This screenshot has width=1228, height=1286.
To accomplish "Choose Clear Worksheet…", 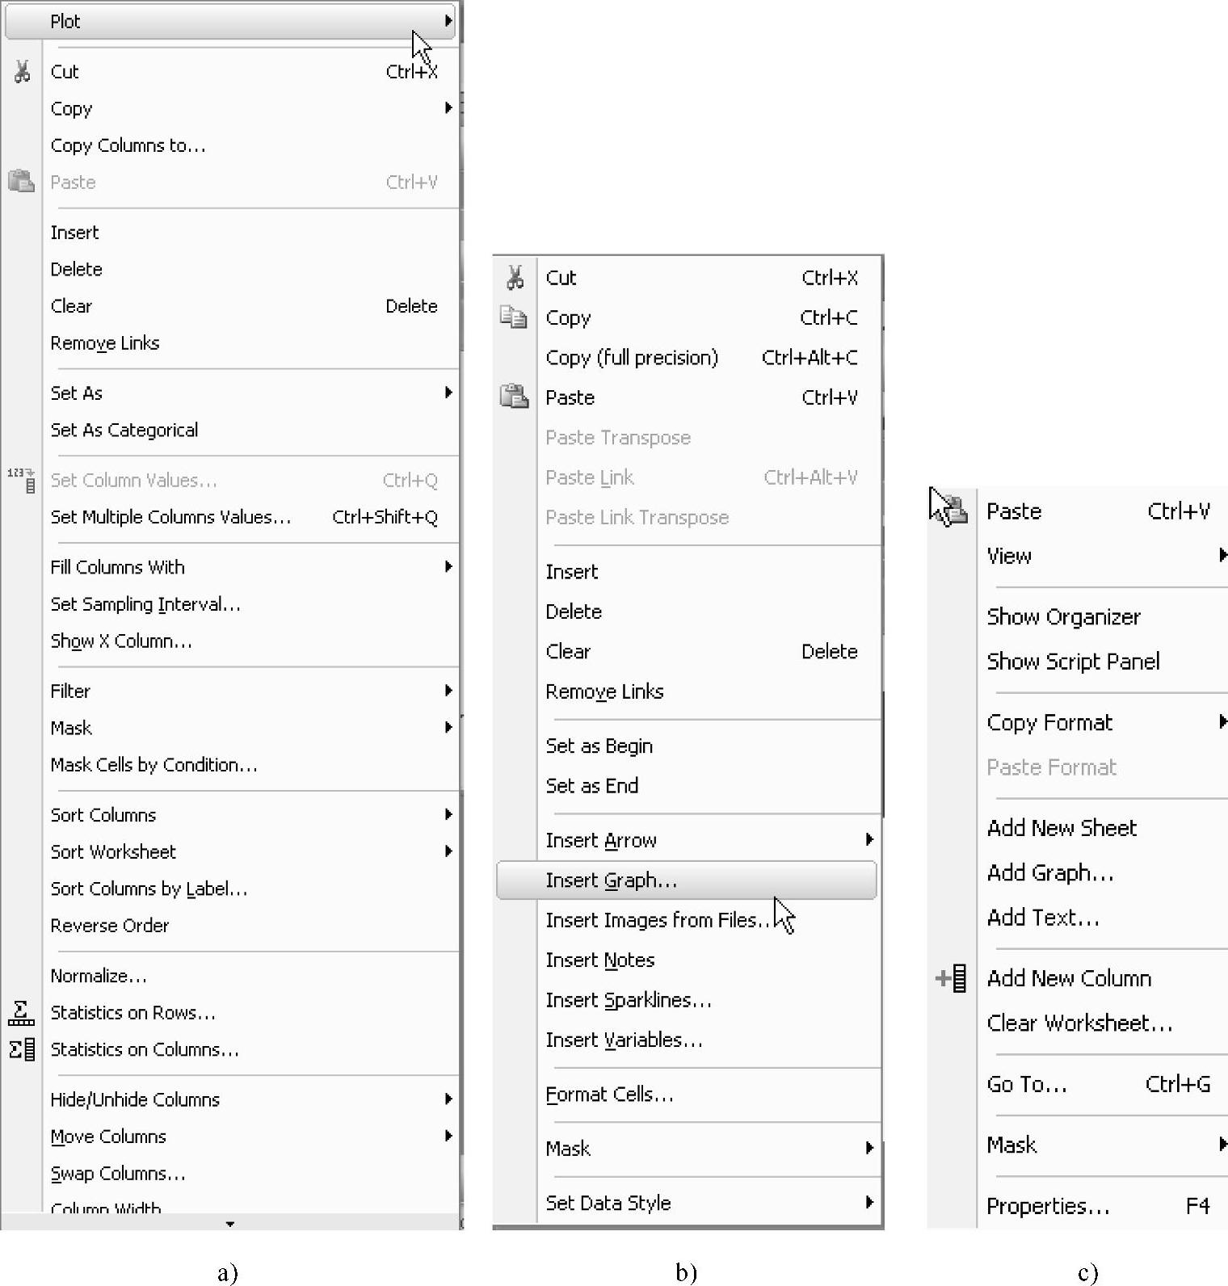I will 1079,1023.
